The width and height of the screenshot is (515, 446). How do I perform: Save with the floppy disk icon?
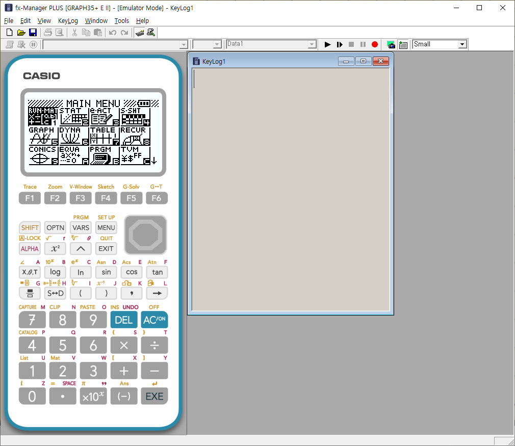coord(33,33)
